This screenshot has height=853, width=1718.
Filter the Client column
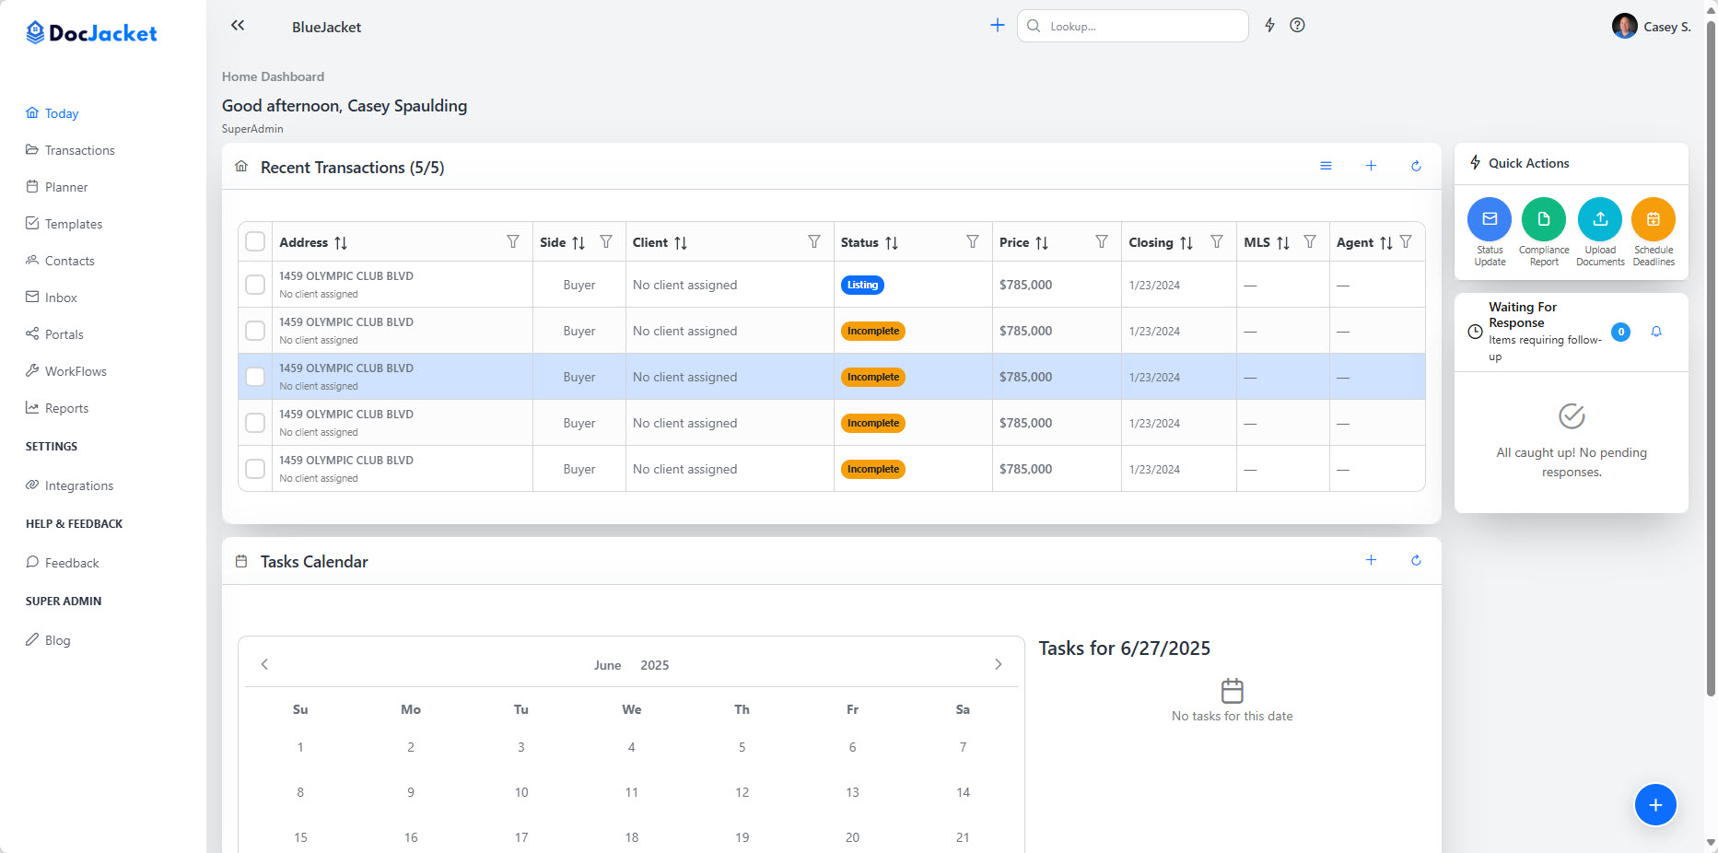point(814,241)
